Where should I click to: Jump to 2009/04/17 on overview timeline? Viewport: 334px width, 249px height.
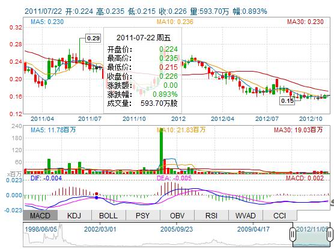click(254, 229)
